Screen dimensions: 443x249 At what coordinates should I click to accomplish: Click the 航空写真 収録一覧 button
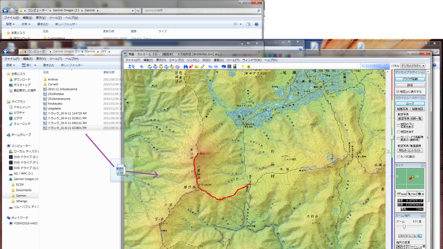click(410, 119)
